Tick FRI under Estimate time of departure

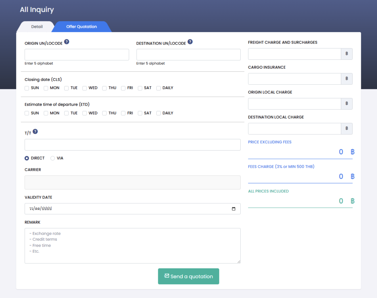(123, 113)
